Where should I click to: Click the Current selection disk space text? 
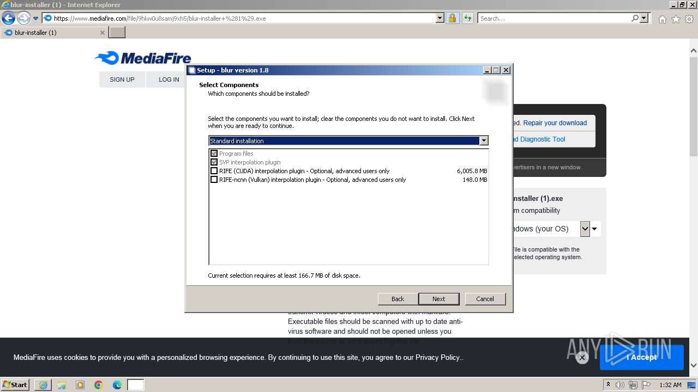point(284,275)
